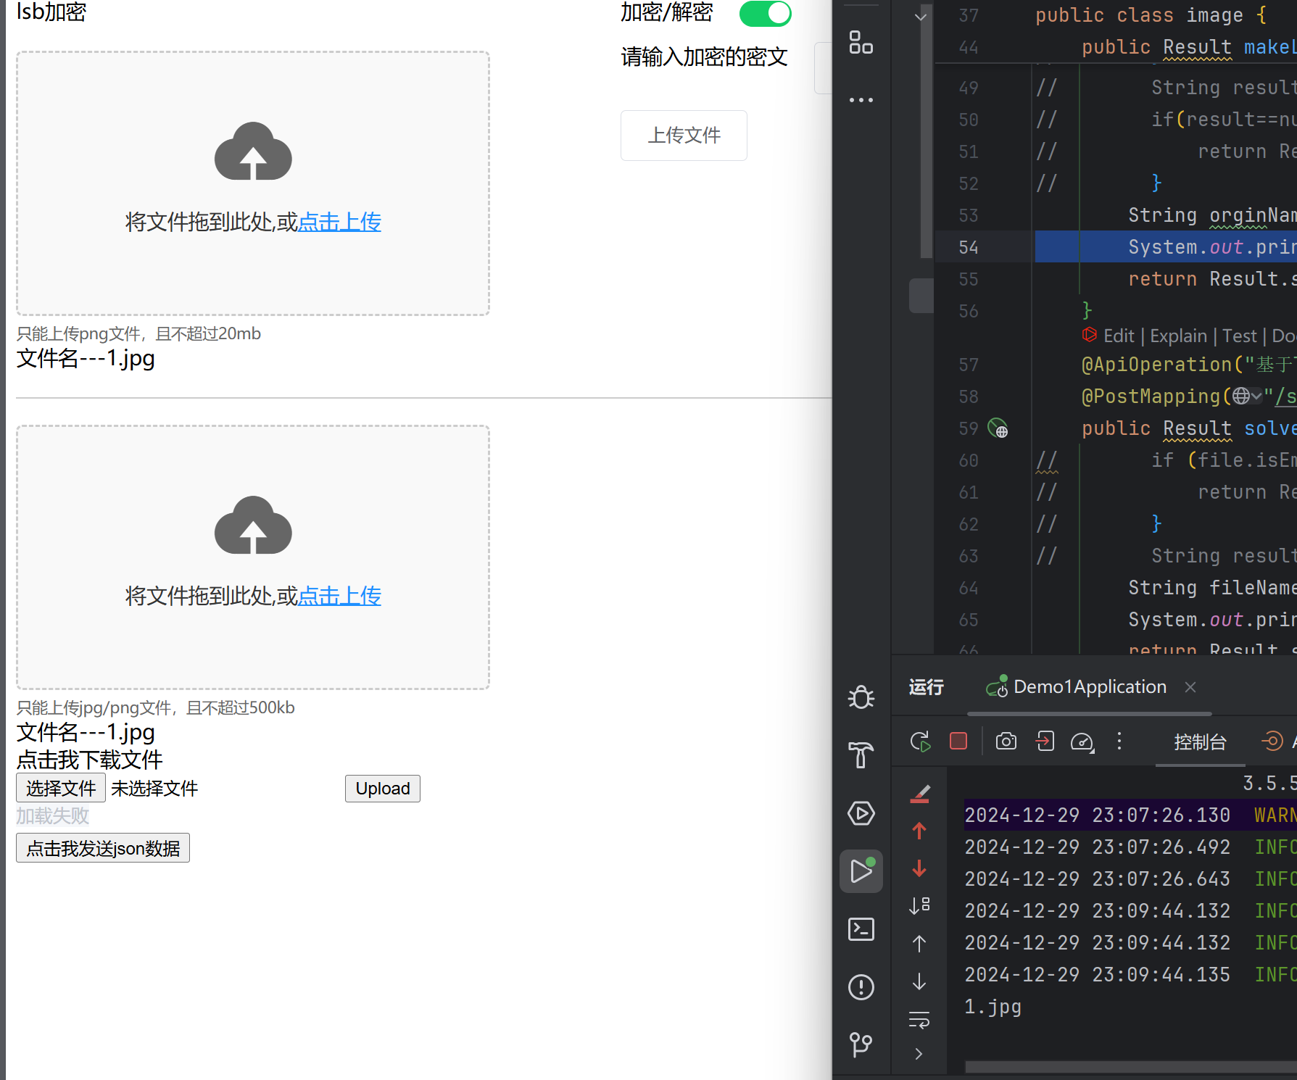1297x1080 pixels.
Task: Stop the running application with the red square
Action: click(958, 741)
